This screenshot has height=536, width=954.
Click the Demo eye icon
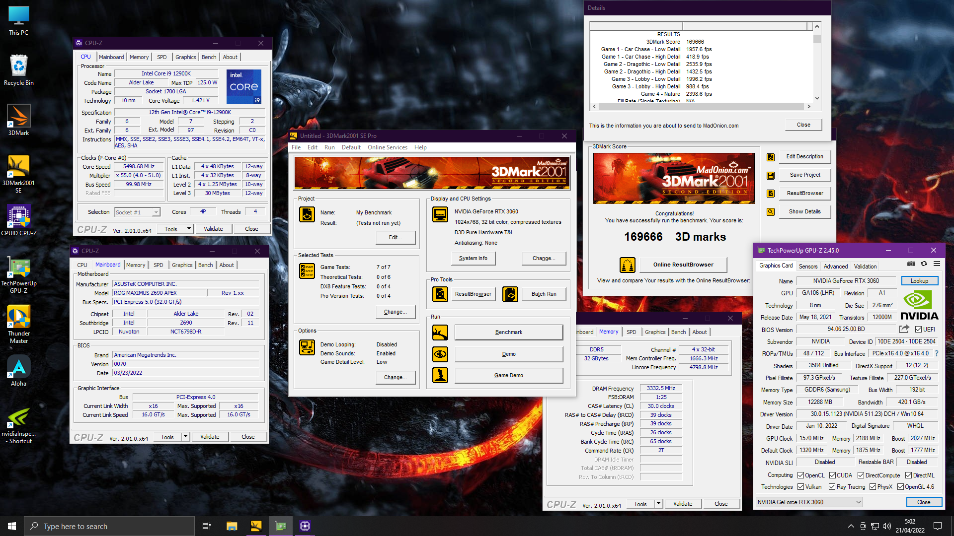point(440,354)
